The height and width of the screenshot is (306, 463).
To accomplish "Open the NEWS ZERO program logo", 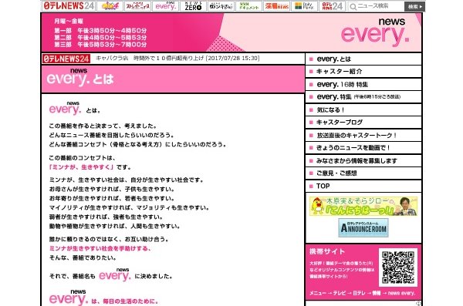I will point(193,6).
